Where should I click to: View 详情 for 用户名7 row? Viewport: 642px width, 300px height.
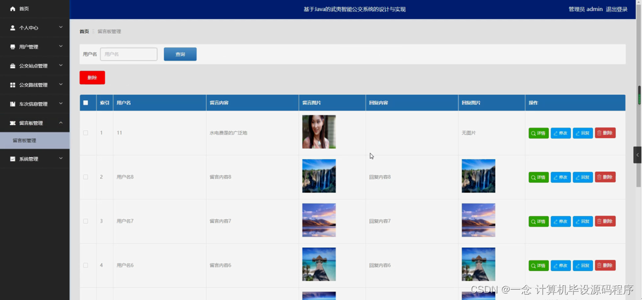539,221
